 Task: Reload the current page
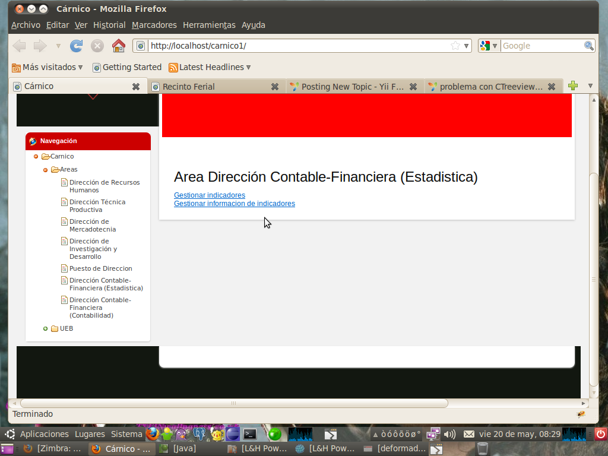(x=76, y=46)
